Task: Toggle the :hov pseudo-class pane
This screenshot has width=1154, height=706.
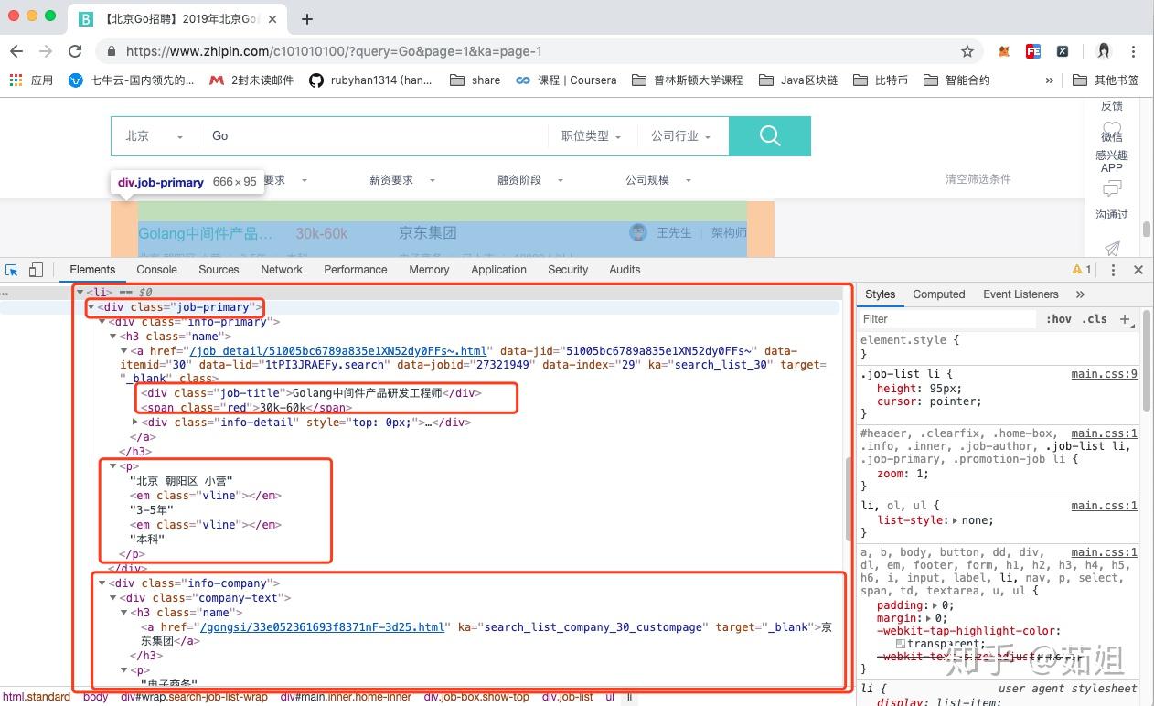Action: pyautogui.click(x=1058, y=318)
